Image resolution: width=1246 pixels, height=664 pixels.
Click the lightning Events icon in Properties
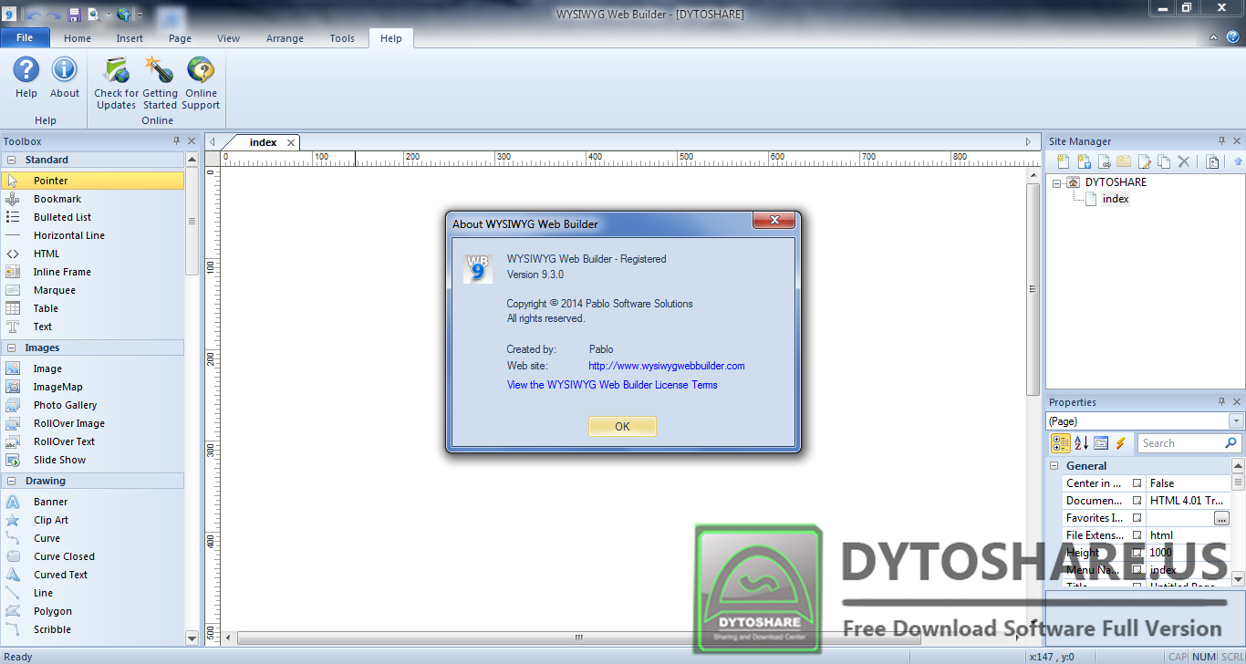1121,443
